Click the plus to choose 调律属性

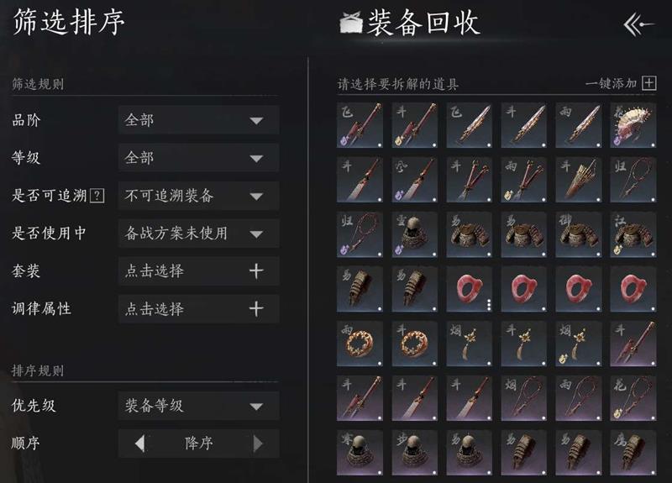256,308
